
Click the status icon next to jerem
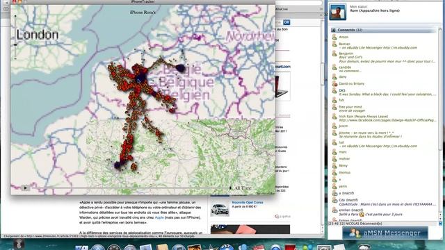click(334, 126)
